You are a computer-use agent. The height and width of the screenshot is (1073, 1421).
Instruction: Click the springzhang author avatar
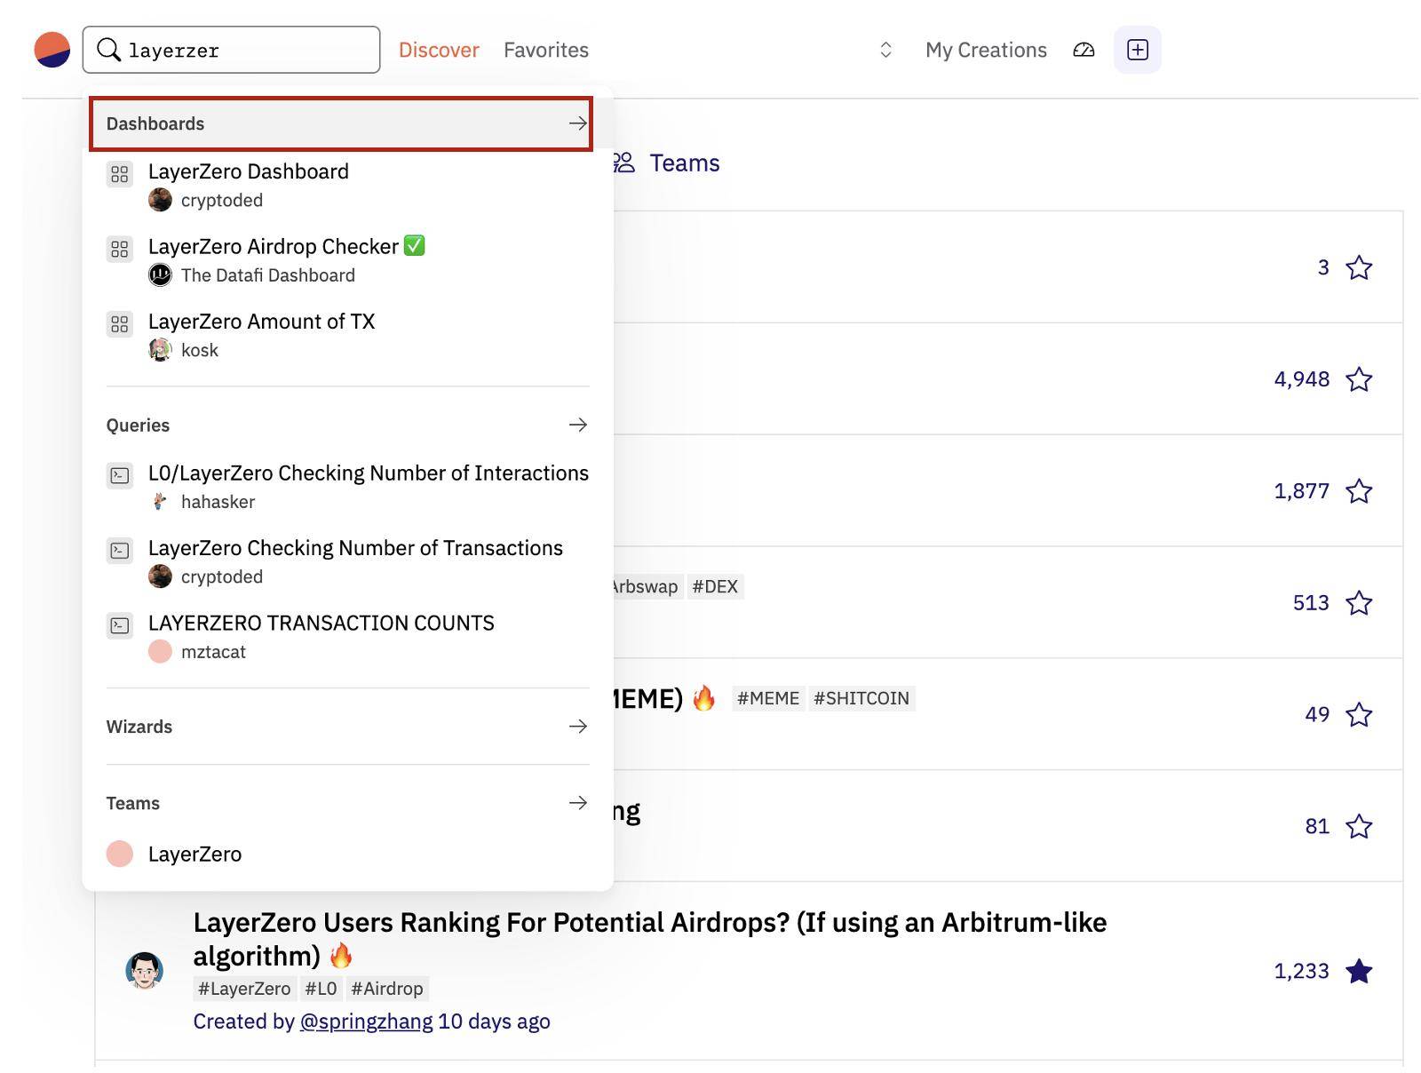coord(144,970)
